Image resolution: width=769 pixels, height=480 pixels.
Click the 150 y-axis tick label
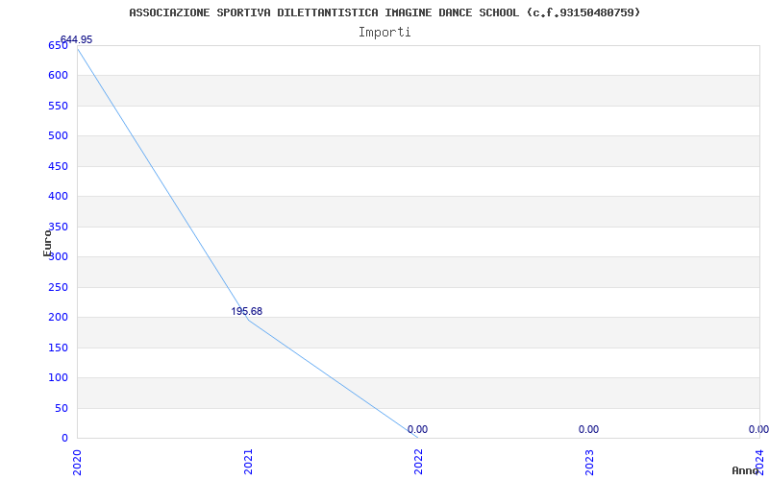click(58, 348)
